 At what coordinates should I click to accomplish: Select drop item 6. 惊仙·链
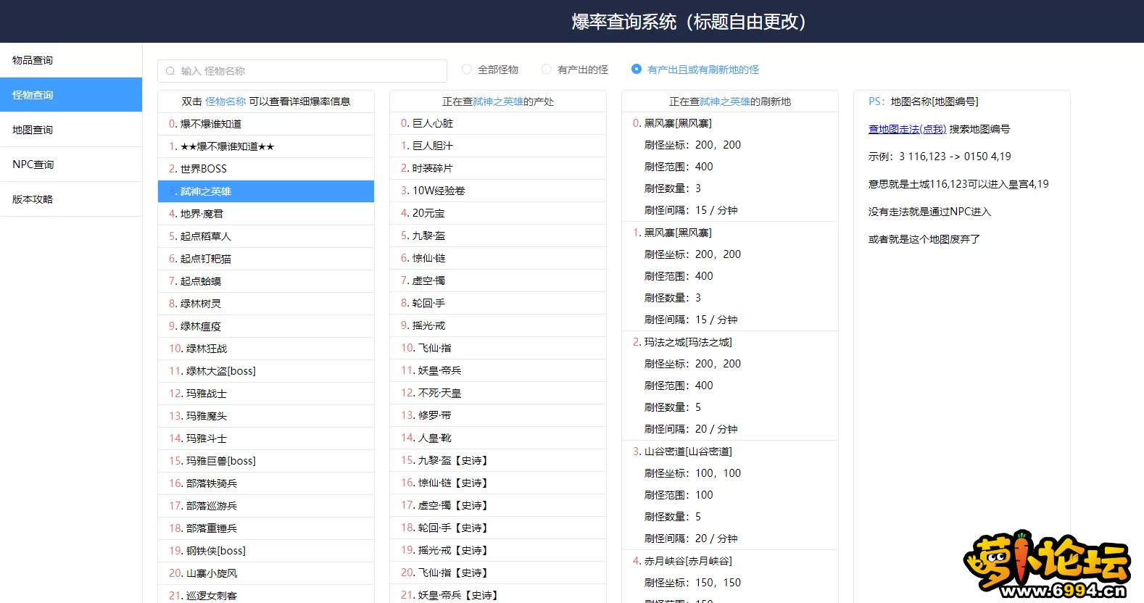click(x=498, y=258)
